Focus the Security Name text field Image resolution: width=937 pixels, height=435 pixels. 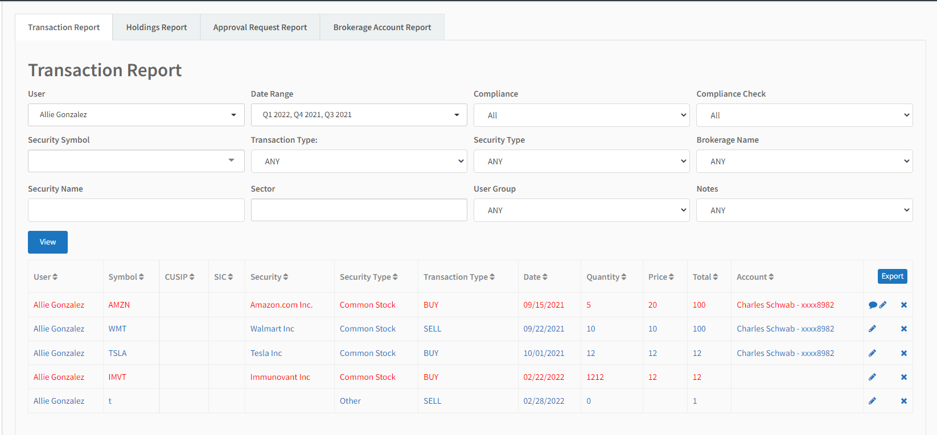tap(136, 210)
